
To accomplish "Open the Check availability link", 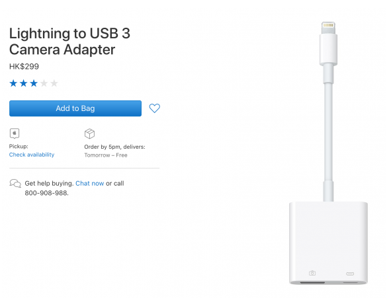I will (x=32, y=155).
